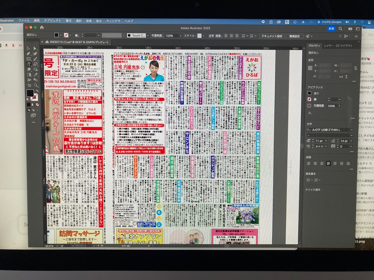Click the 塗り fill color swatch

[x=309, y=93]
